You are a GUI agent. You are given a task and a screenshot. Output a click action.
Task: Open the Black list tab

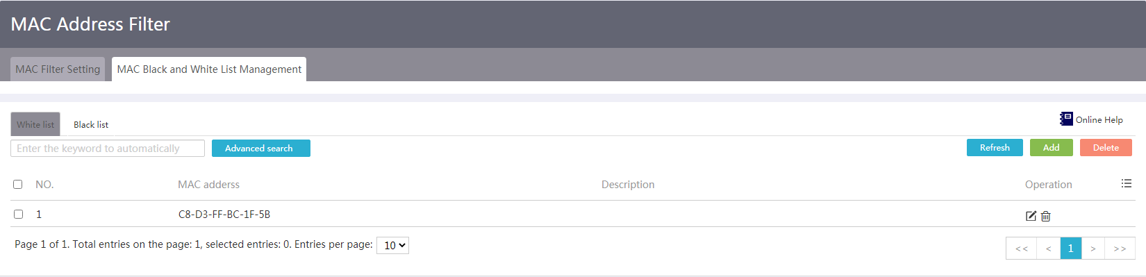pyautogui.click(x=91, y=124)
